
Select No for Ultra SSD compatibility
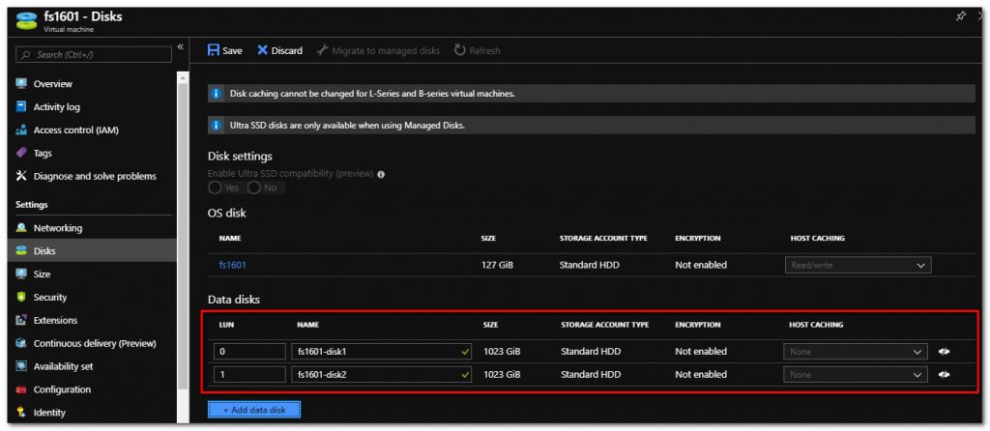[x=254, y=188]
